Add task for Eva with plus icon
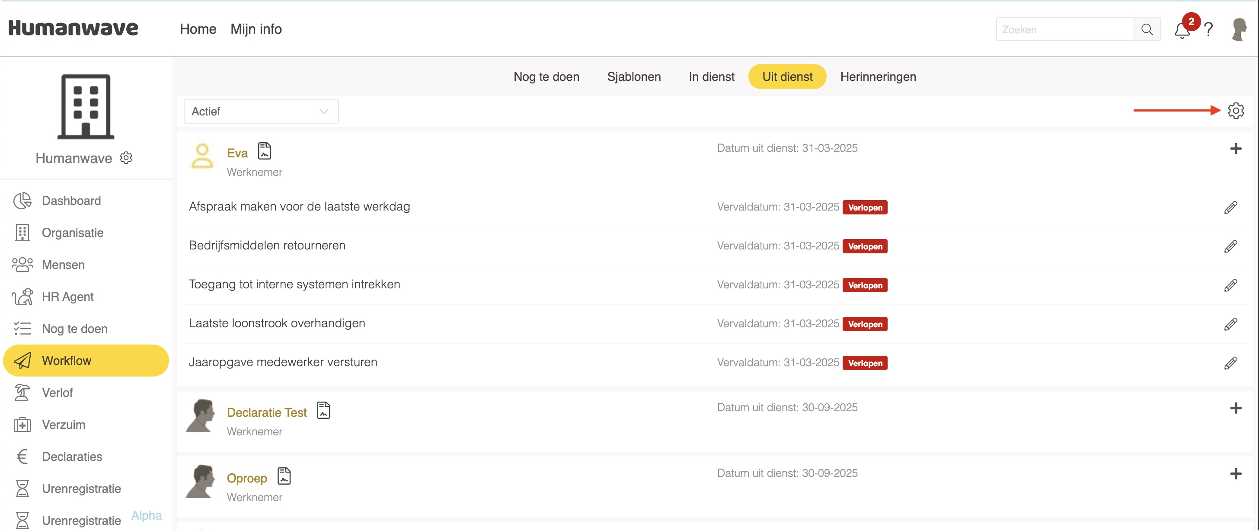 (1236, 149)
